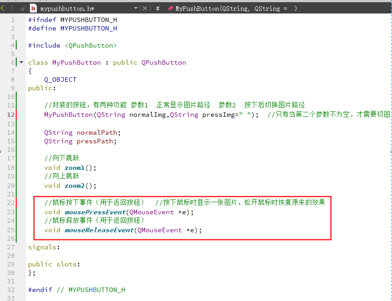
Task: Click the //向上跳跃 comment
Action: [62, 176]
